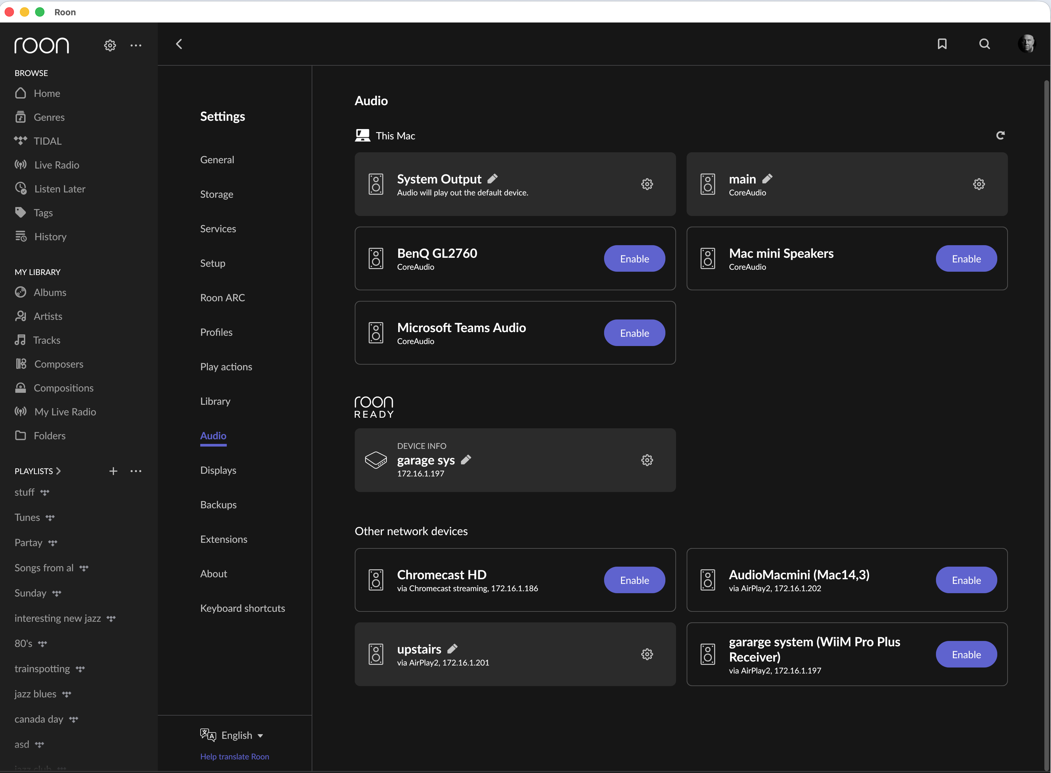Rename upstairs device via pencil icon
The height and width of the screenshot is (773, 1051).
click(x=452, y=649)
